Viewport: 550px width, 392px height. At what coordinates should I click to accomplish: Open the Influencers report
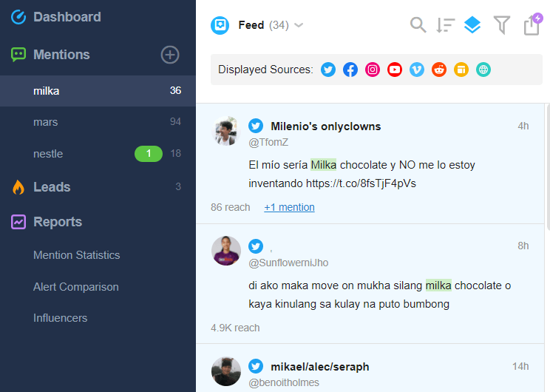pyautogui.click(x=61, y=318)
